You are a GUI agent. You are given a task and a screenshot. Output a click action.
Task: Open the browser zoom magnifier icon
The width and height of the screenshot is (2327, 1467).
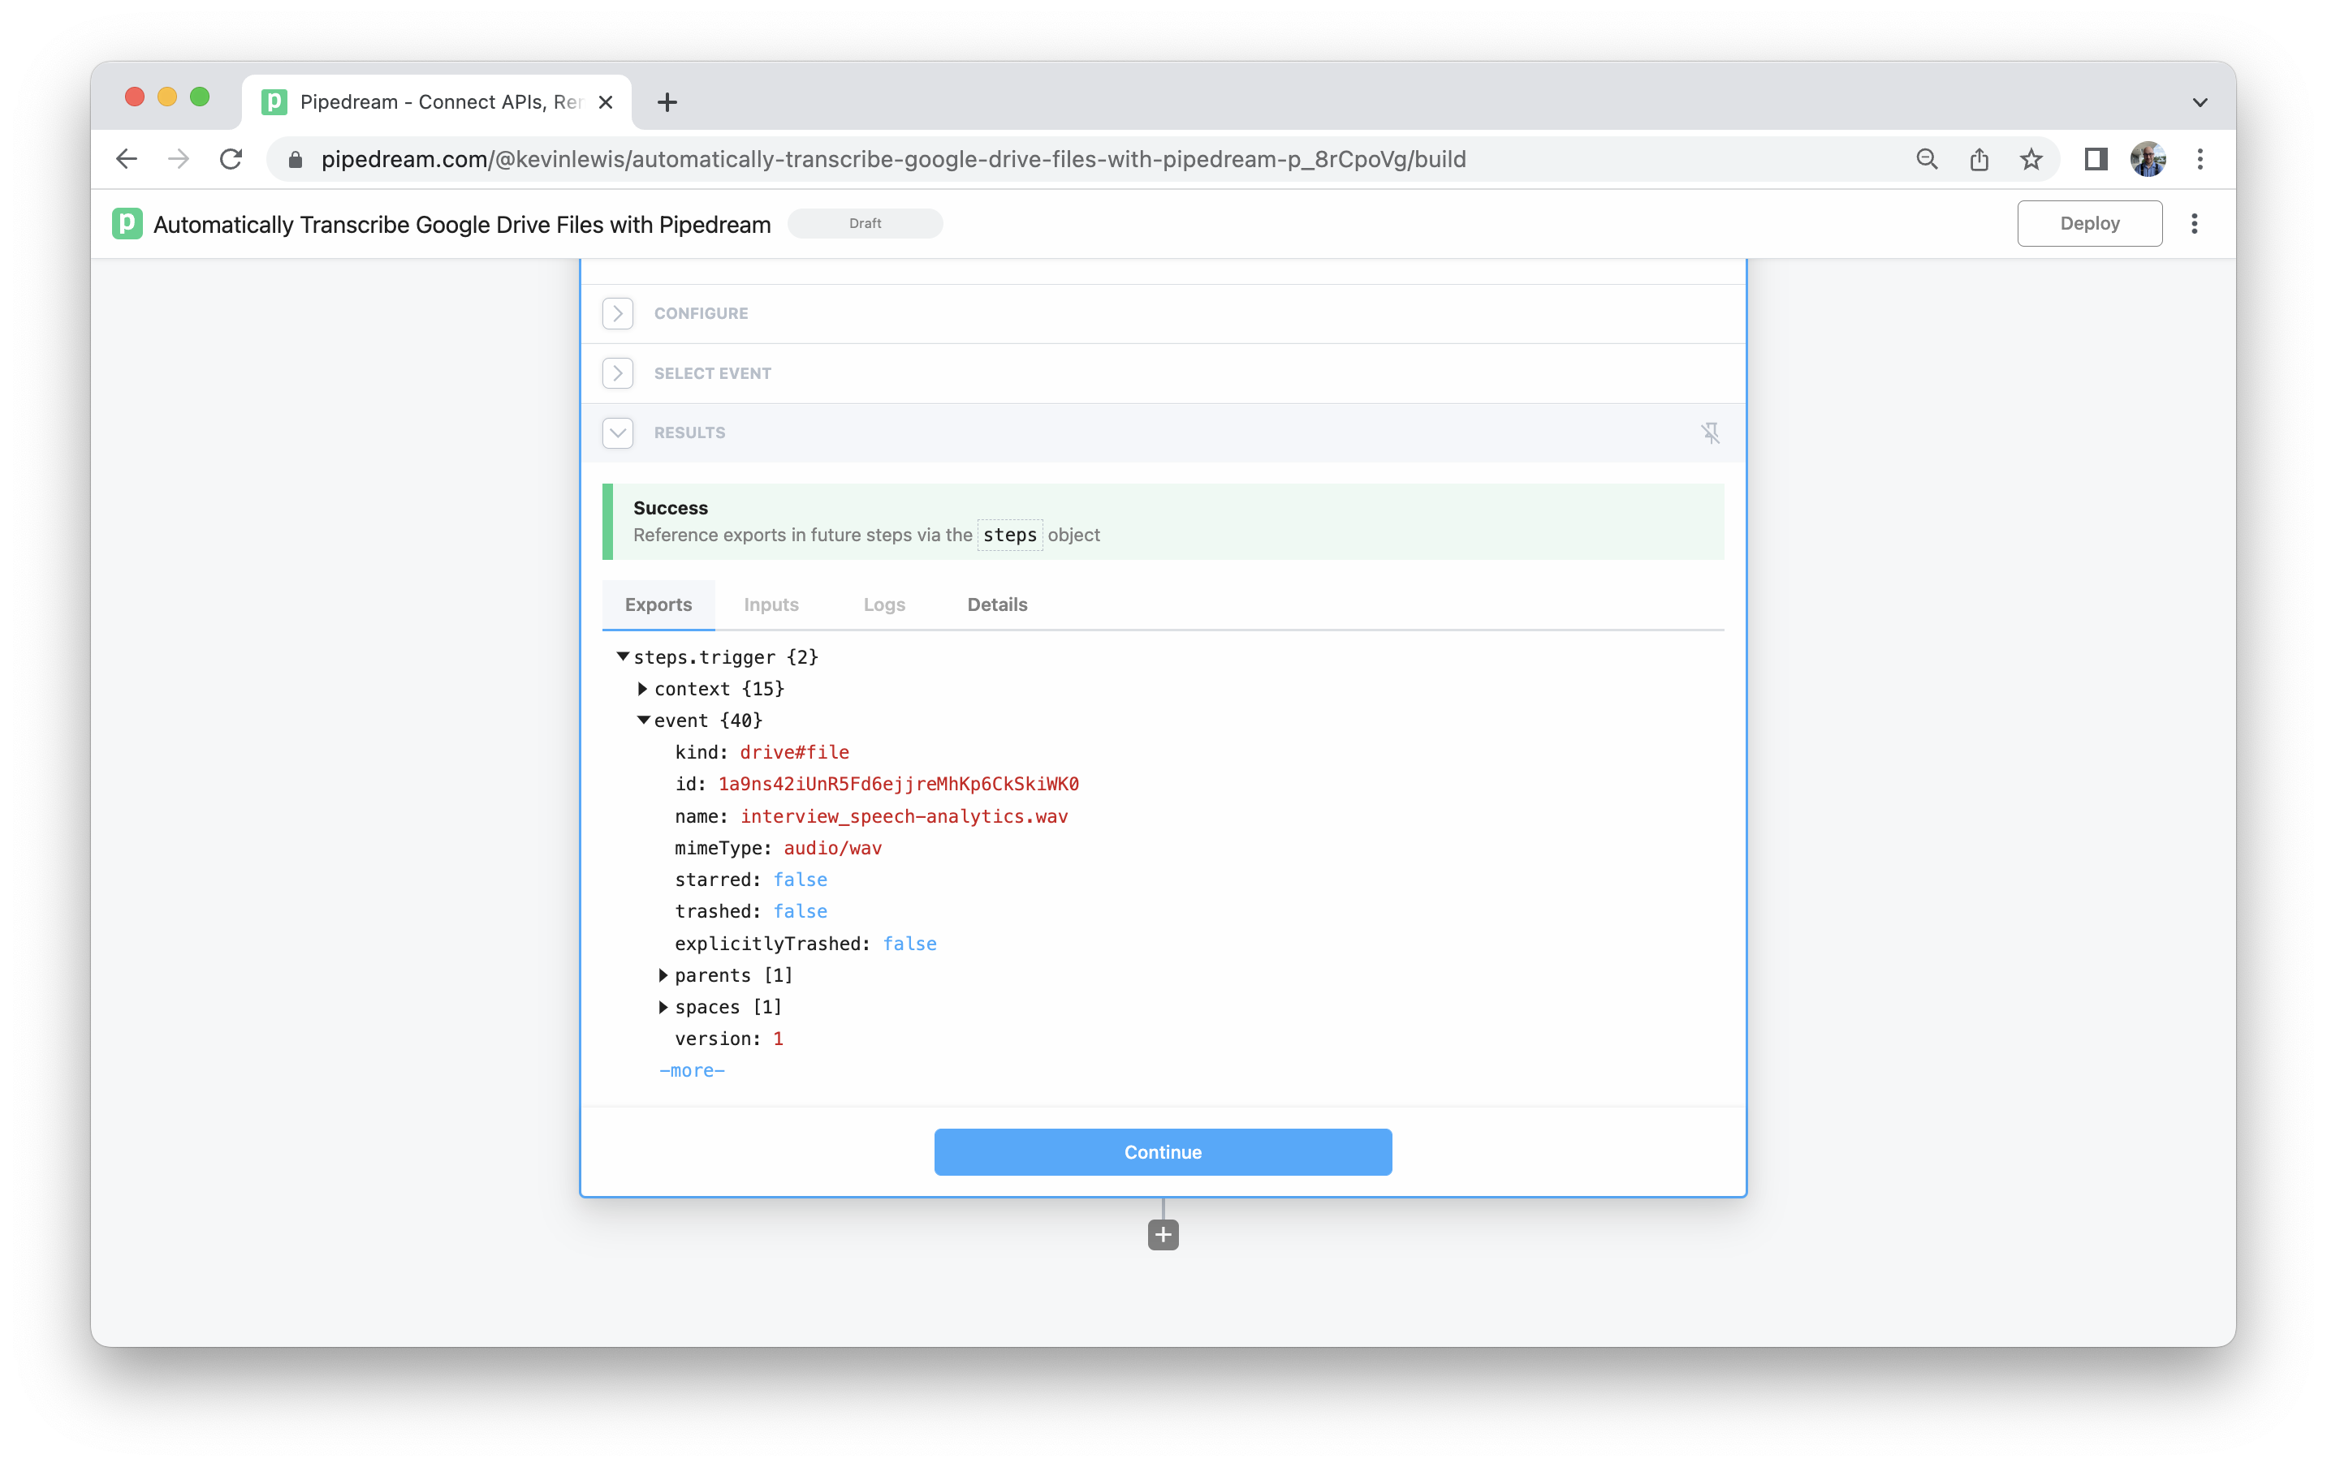coord(1927,159)
